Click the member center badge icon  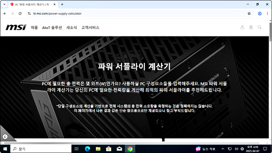(251, 27)
